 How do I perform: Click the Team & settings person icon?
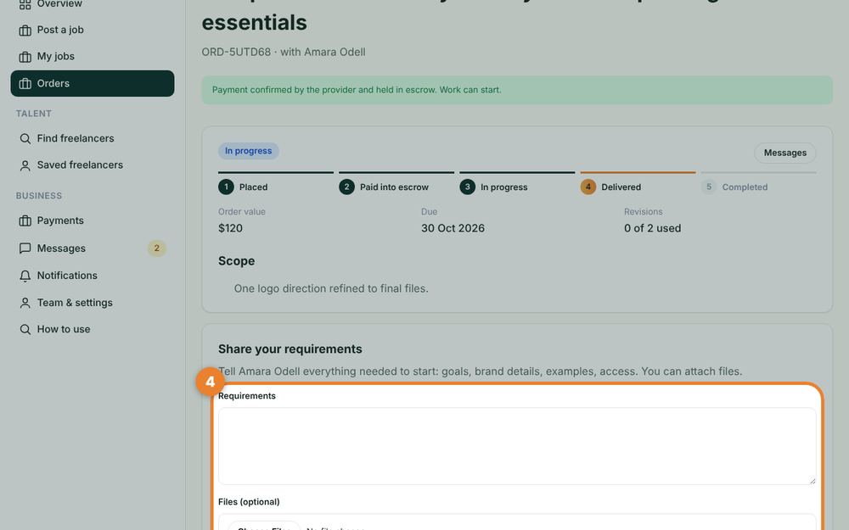coord(25,303)
